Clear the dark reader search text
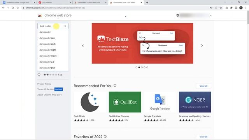Viewport: 249px width, 140px height. pos(65,26)
